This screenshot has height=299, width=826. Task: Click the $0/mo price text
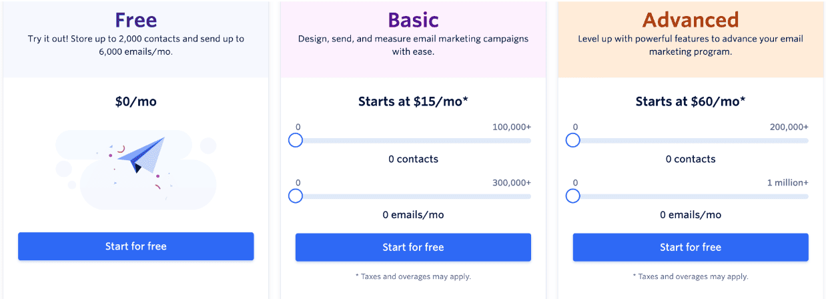pos(136,102)
